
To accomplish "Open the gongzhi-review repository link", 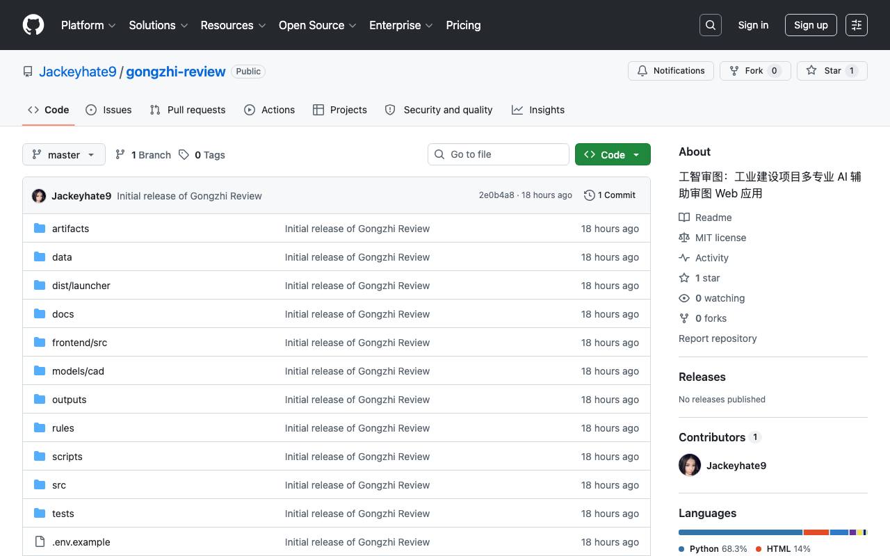I will click(x=176, y=72).
